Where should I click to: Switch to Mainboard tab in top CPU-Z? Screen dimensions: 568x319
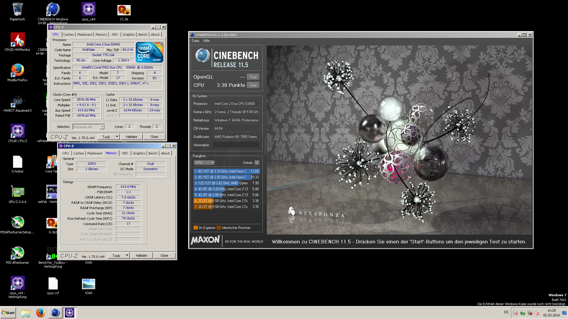[85, 35]
